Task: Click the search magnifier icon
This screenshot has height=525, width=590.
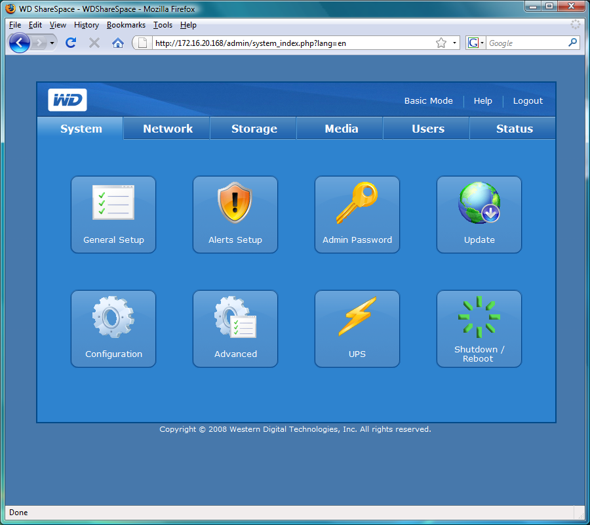Action: (573, 43)
